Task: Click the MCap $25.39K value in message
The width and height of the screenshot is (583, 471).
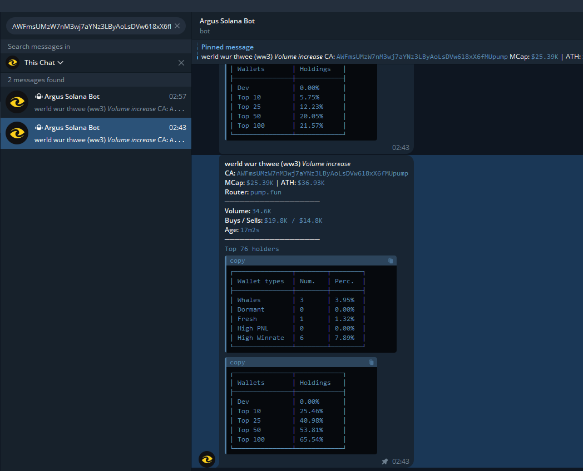Action: (x=260, y=183)
